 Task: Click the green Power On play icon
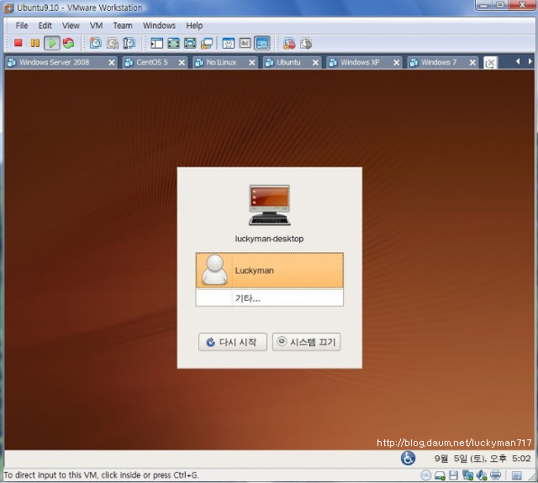52,43
